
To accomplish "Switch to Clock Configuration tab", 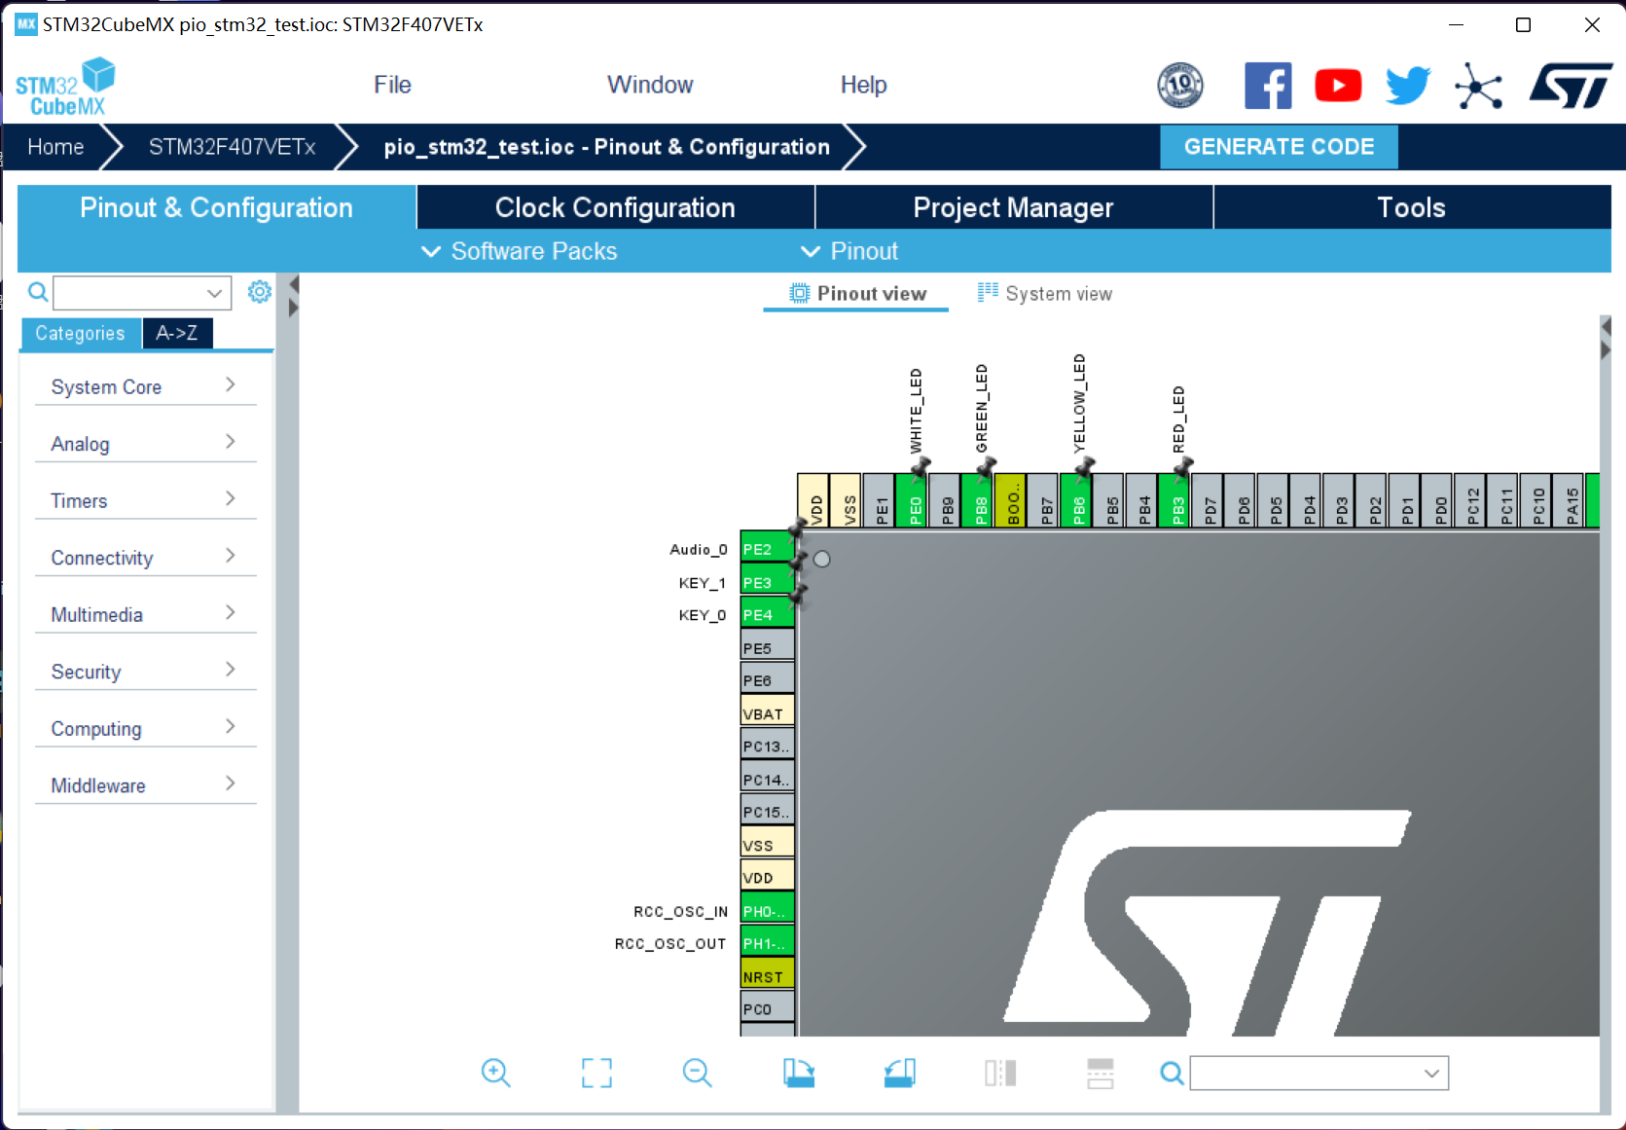I will point(615,207).
